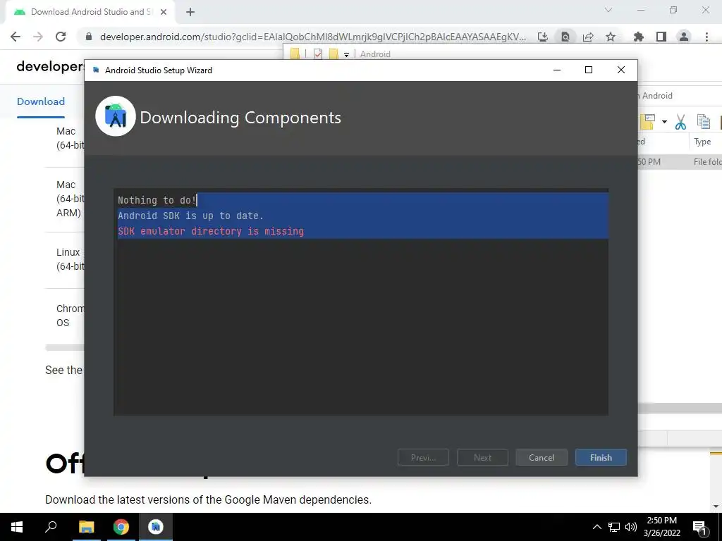Click the File Explorer quick access customize arrow
Image resolution: width=722 pixels, height=541 pixels.
[x=346, y=55]
